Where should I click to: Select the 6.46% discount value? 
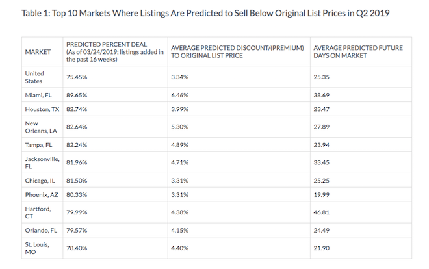click(x=179, y=95)
